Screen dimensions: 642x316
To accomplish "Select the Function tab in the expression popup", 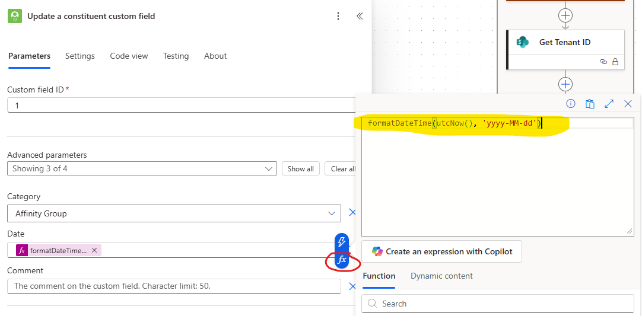I will coord(379,276).
